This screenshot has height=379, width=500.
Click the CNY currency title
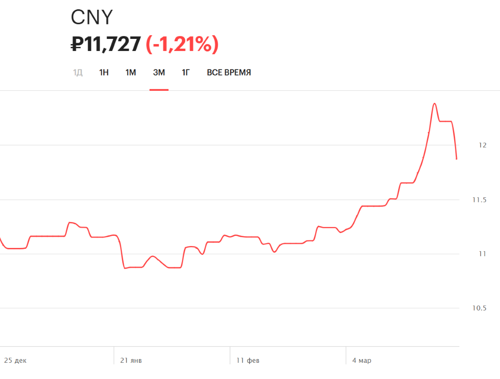pos(92,18)
